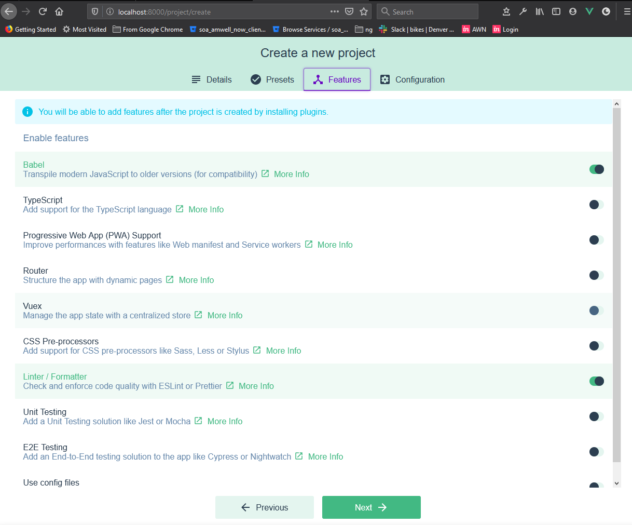Open the Getting Started bookmark
Viewport: 632px width, 525px height.
click(31, 30)
